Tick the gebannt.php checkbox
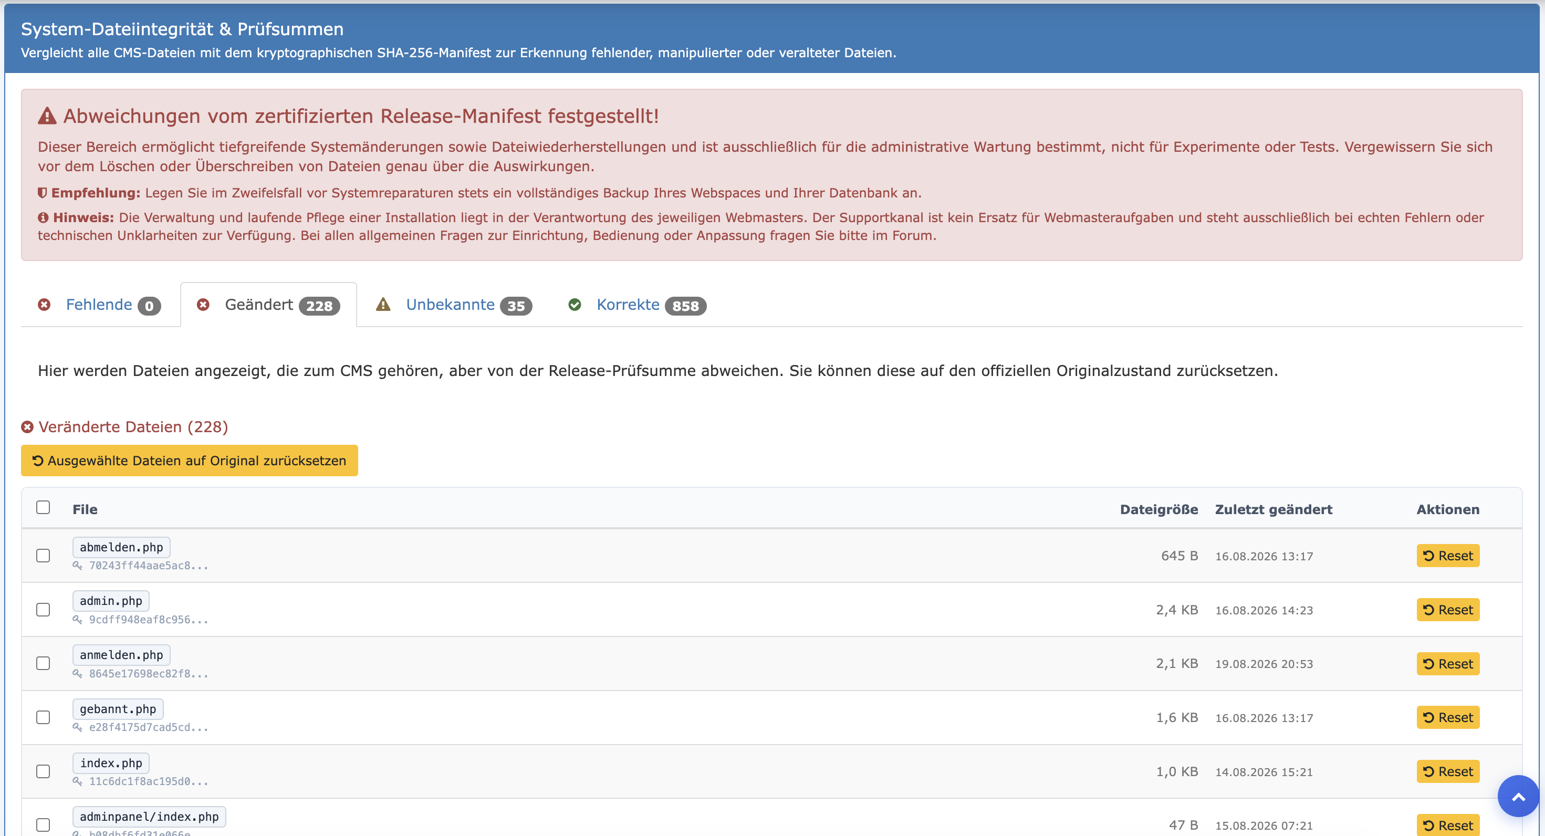This screenshot has width=1545, height=836. tap(43, 717)
